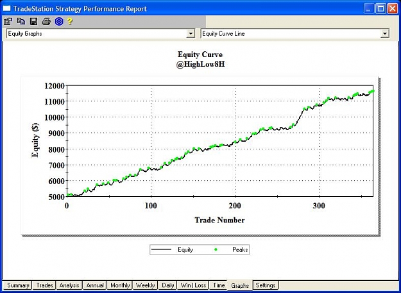401x293 pixels.
Task: Click the 100 x-axis value
Action: click(x=151, y=206)
